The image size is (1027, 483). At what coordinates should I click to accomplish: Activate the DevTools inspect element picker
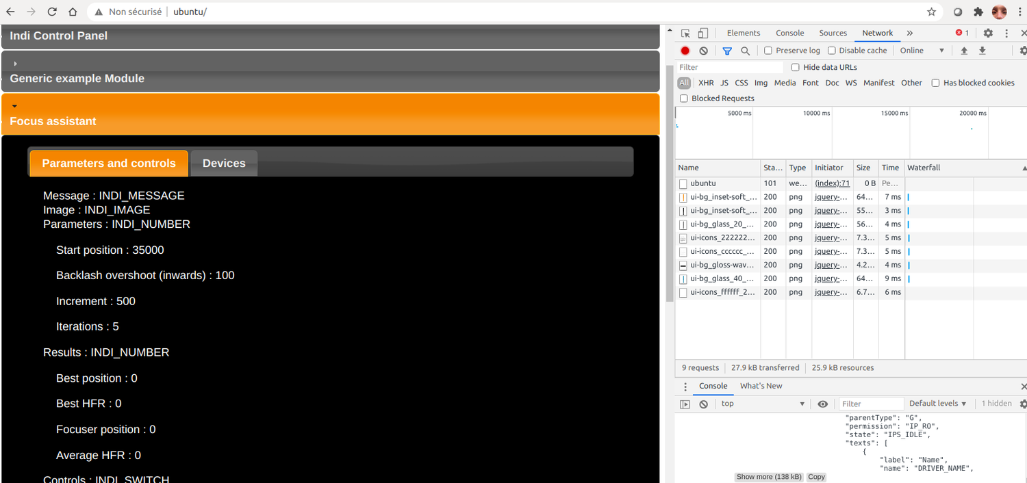tap(685, 33)
